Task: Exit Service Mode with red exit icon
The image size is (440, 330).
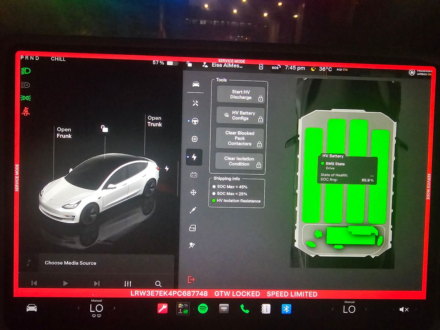Action: tap(191, 280)
